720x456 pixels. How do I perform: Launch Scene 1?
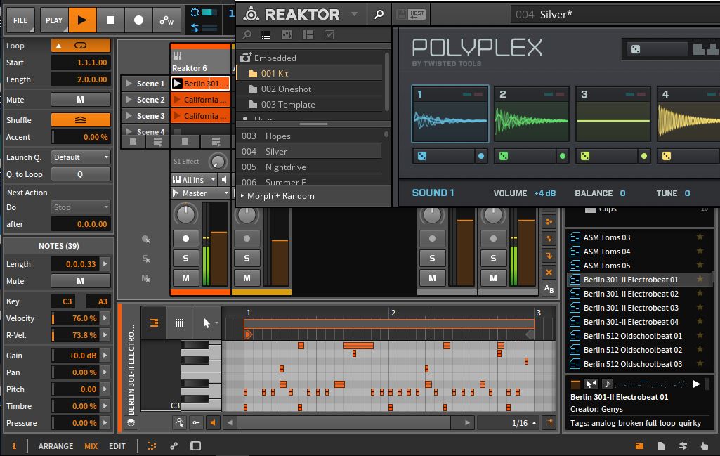point(129,84)
